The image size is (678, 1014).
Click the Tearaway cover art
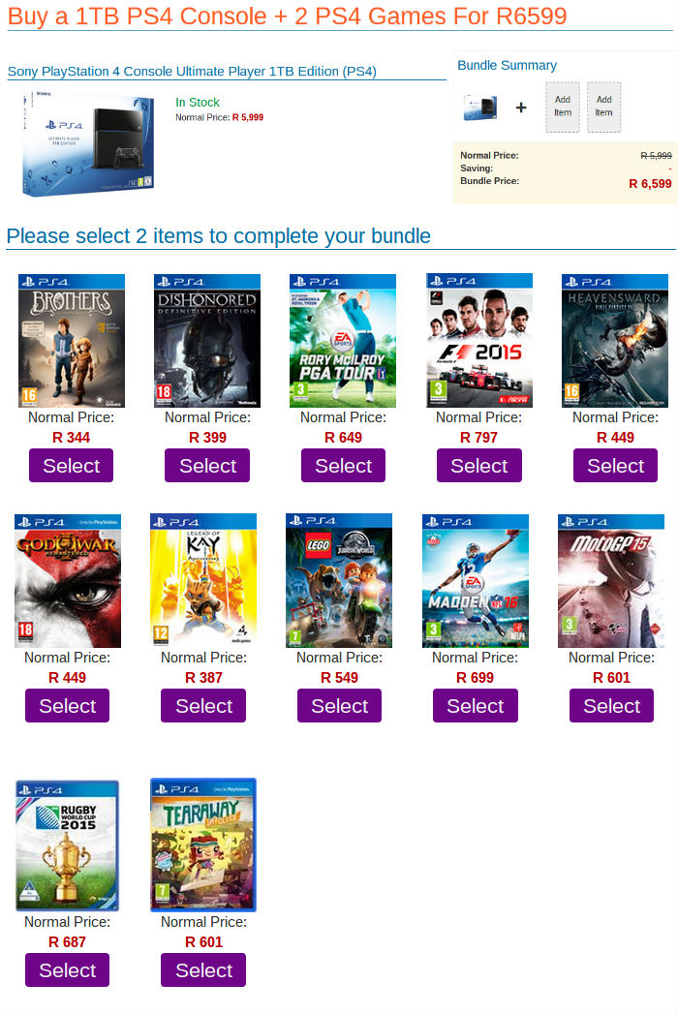(x=203, y=845)
